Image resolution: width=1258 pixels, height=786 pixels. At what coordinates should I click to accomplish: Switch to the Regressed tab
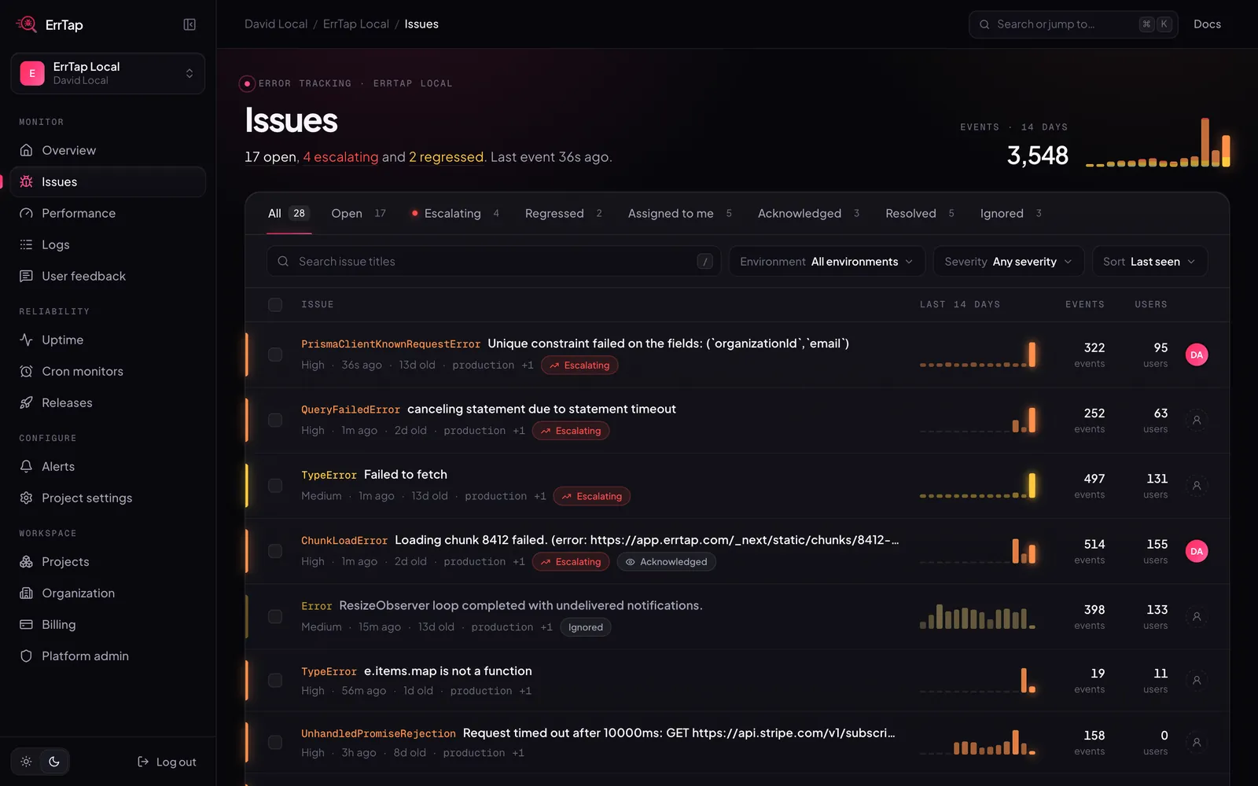click(564, 213)
